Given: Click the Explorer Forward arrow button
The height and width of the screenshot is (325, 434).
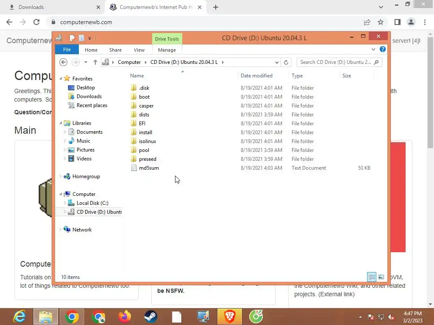Looking at the screenshot, I should coord(75,62).
